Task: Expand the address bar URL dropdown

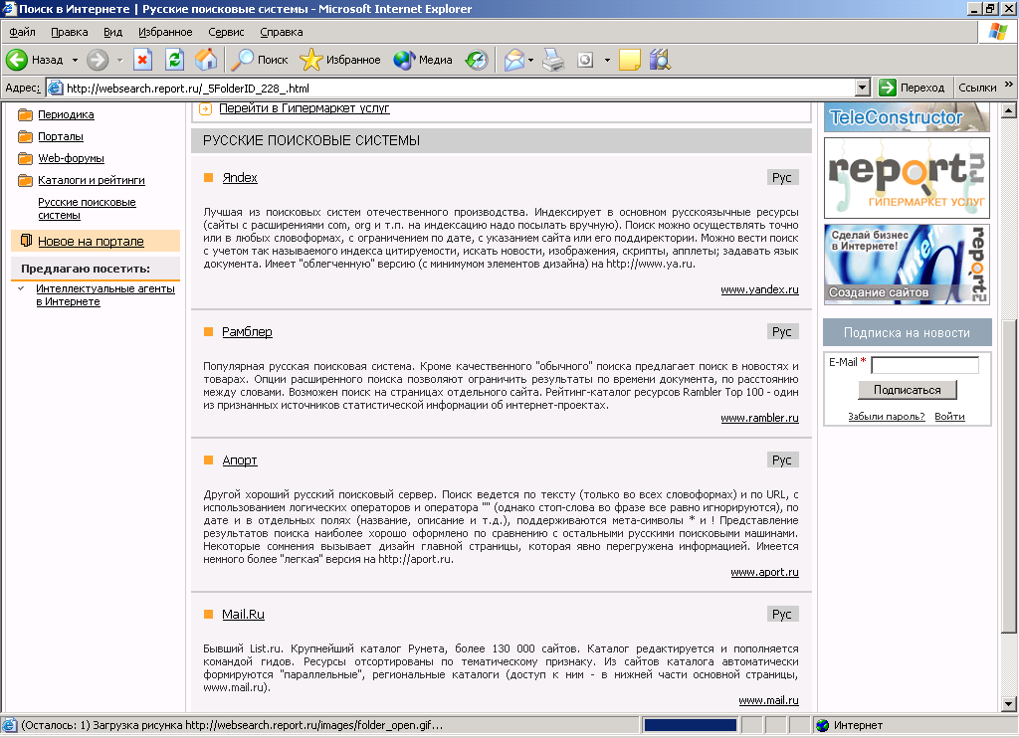Action: (863, 88)
